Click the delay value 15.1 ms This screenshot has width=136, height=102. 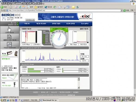[x=84, y=57]
